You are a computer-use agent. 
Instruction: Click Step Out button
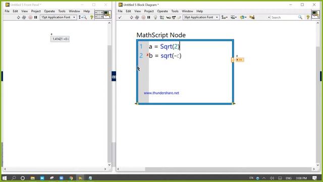coord(179,18)
